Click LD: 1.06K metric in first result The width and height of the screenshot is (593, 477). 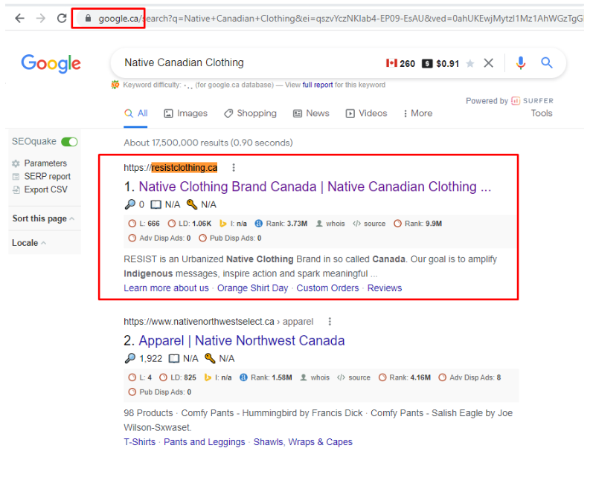(190, 224)
